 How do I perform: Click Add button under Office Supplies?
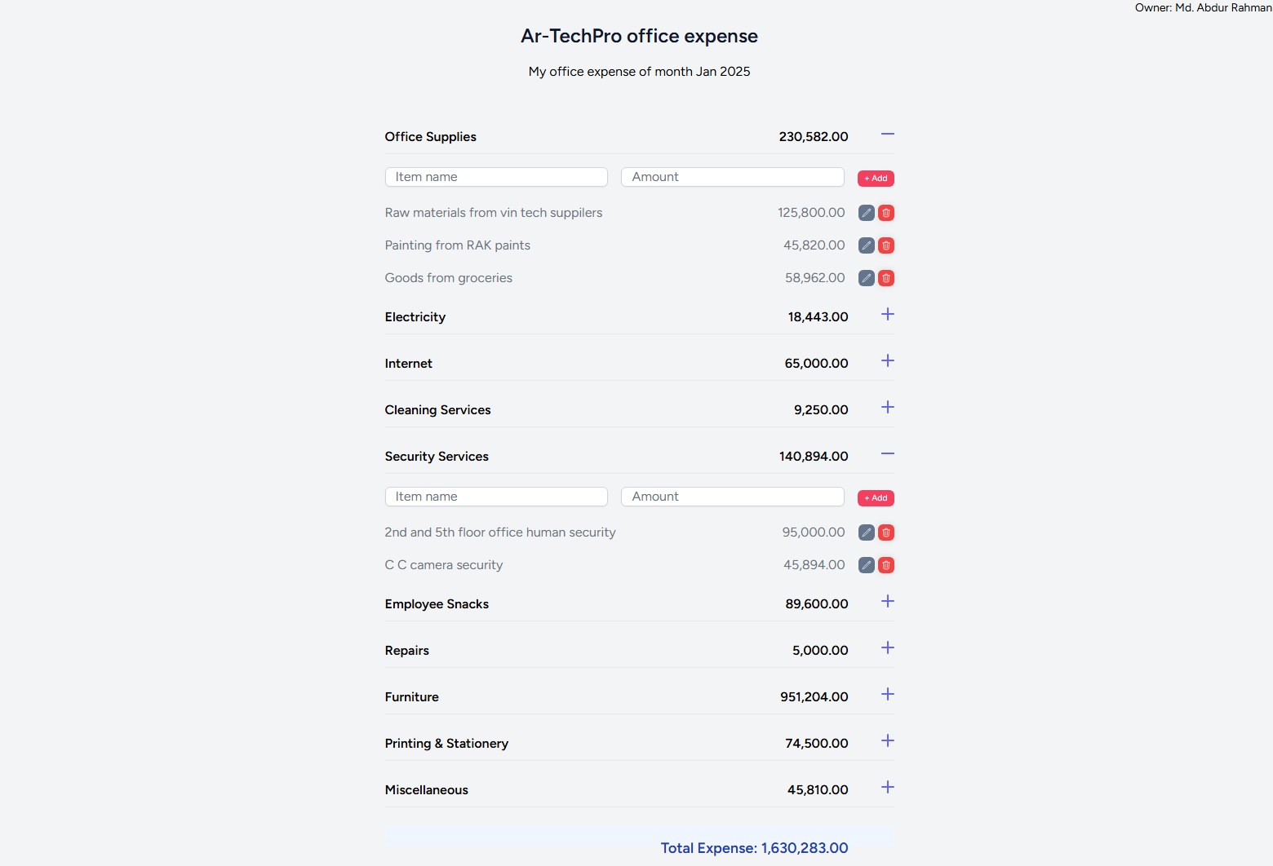[x=876, y=179]
